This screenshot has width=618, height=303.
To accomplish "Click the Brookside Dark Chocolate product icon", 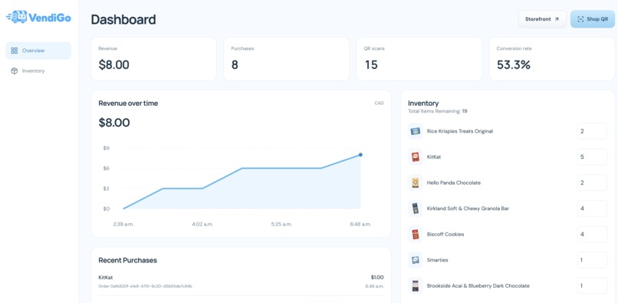I will click(x=415, y=285).
